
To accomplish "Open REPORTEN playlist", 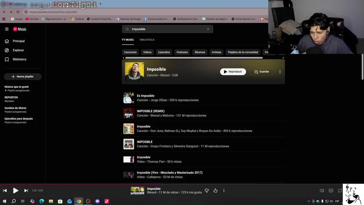I will 22,99.
